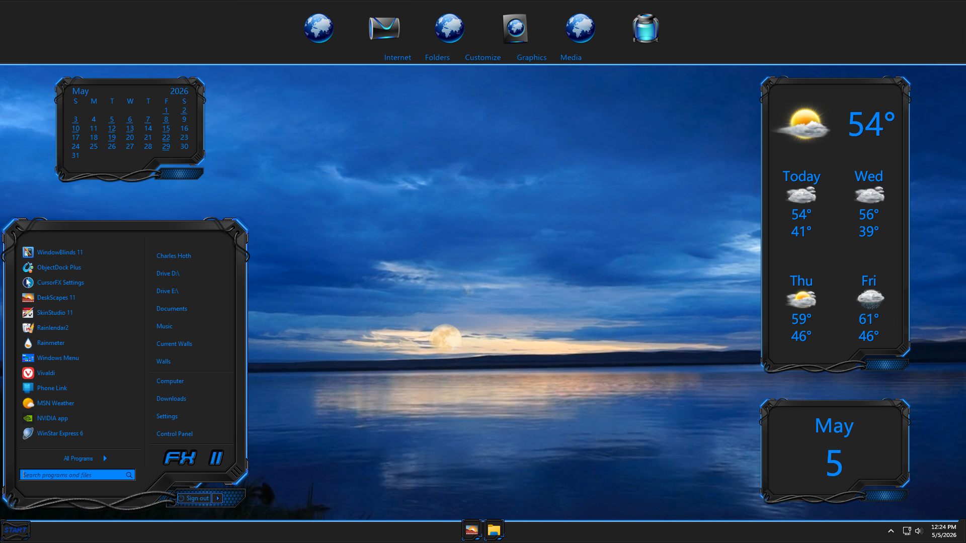Show hidden system tray icons chevron
Viewport: 966px width, 543px height.
click(x=891, y=531)
